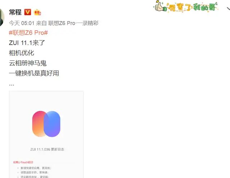Click the first bullet line in update log
230x178 pixels.
(x=36, y=168)
